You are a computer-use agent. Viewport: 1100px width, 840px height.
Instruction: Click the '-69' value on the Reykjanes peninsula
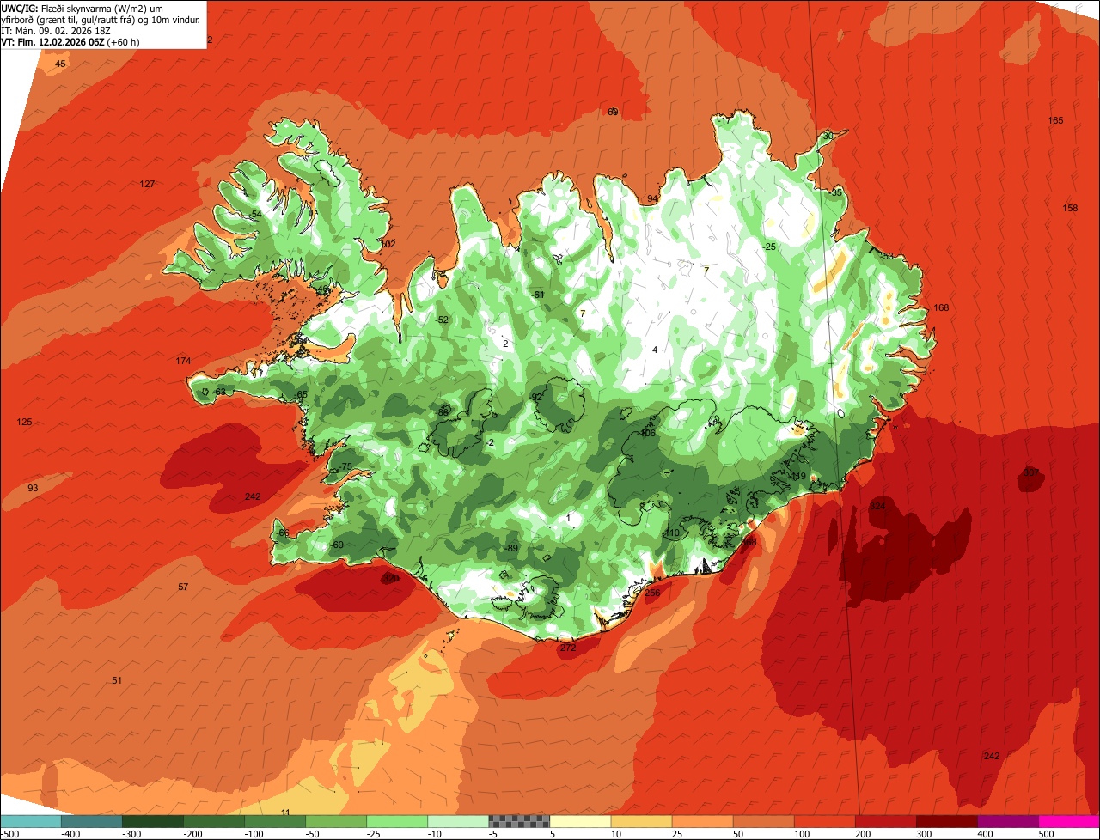point(336,545)
